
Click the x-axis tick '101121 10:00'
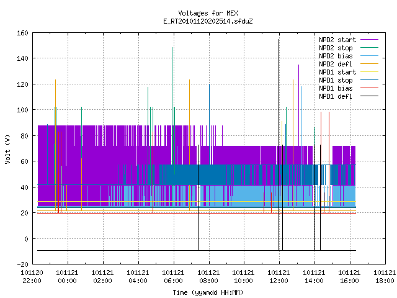pyautogui.click(x=243, y=277)
